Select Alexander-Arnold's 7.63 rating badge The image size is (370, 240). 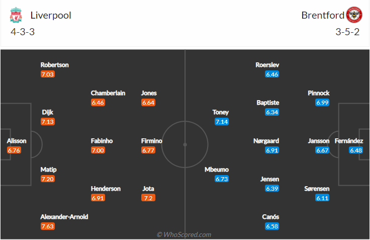coord(48,226)
